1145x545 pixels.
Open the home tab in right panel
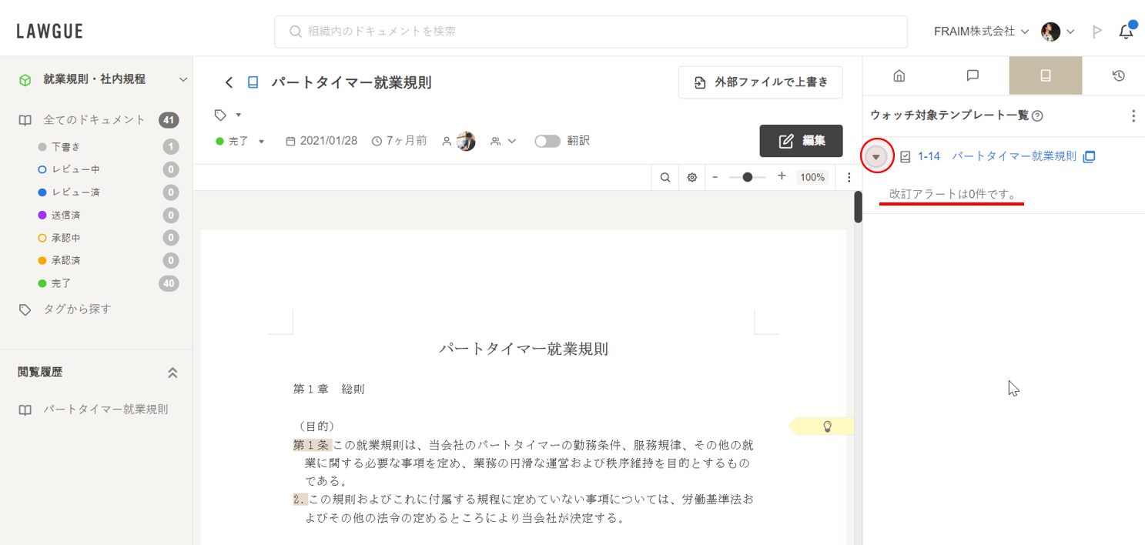point(899,75)
